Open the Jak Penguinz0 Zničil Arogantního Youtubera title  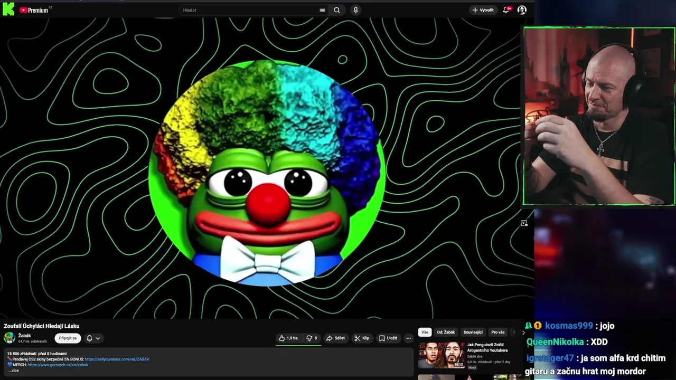click(x=487, y=347)
